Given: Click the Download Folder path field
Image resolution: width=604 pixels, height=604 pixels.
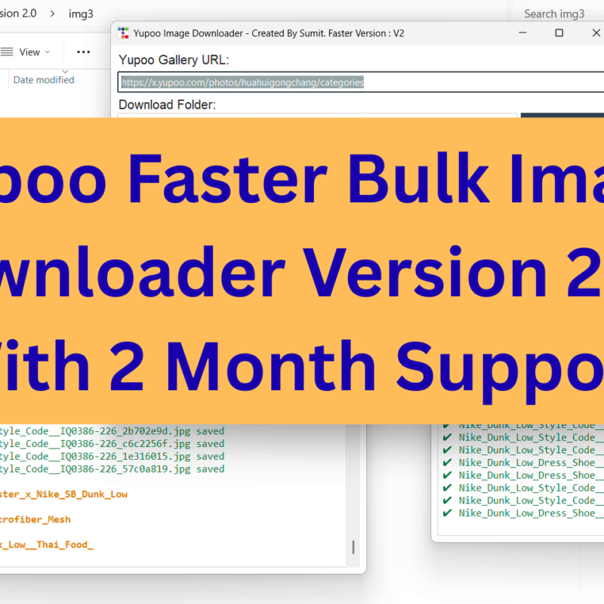Looking at the screenshot, I should coord(317,116).
